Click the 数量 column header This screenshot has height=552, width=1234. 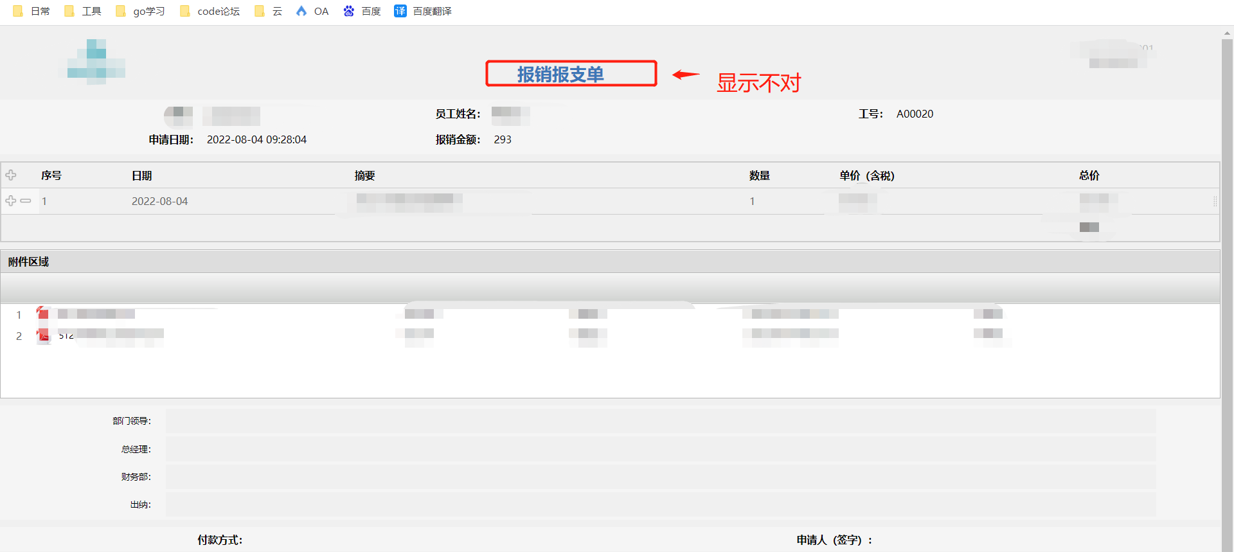(x=759, y=175)
